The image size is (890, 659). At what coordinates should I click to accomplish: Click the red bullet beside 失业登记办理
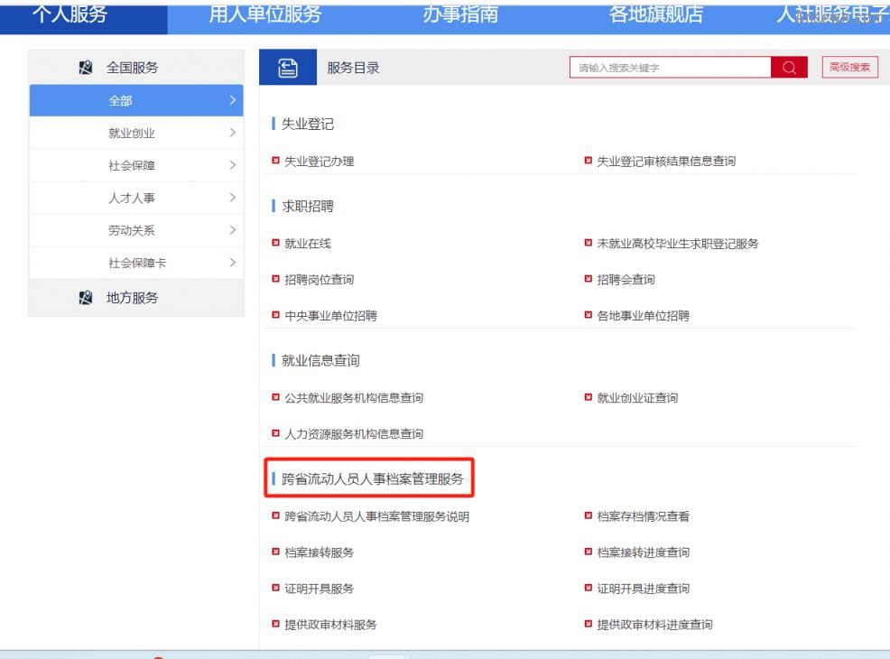(276, 161)
